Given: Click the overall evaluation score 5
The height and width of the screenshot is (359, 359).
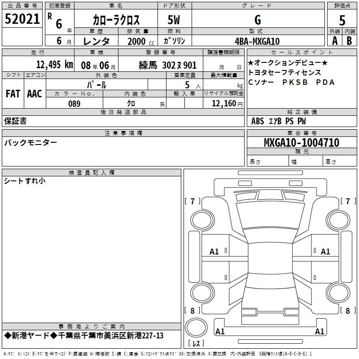Looking at the screenshot, I should tap(342, 20).
